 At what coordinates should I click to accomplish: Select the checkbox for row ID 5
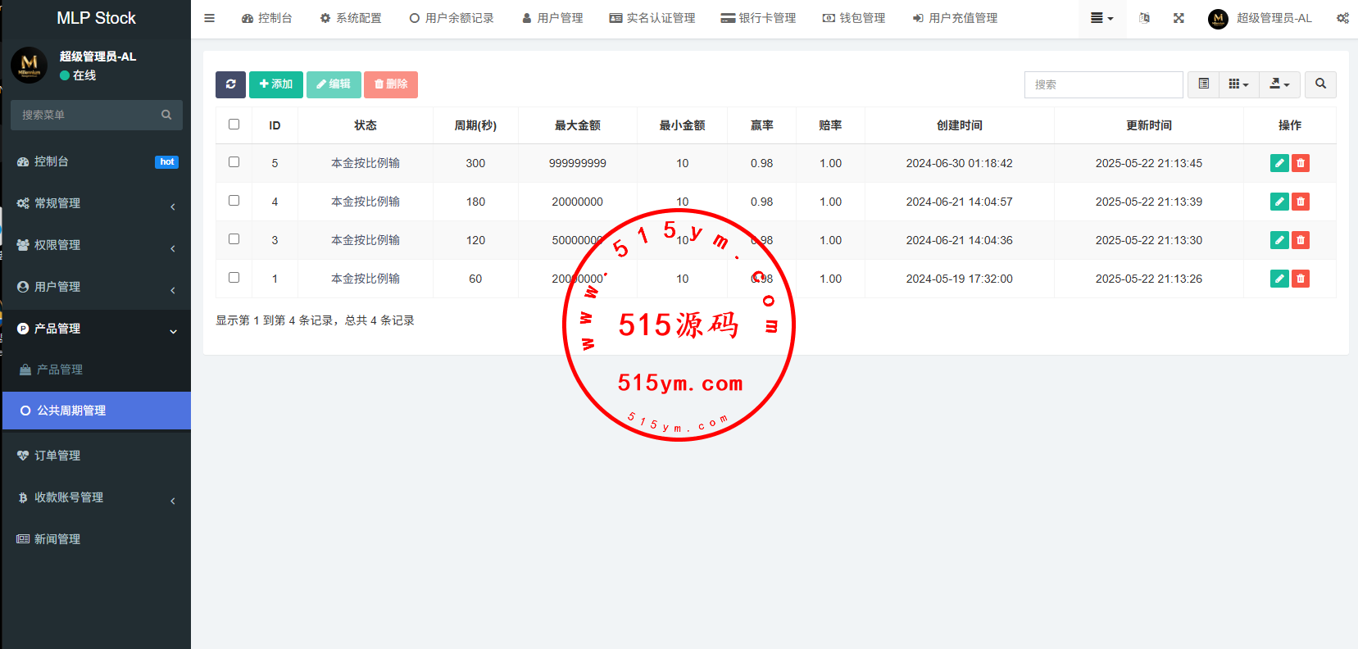[234, 162]
